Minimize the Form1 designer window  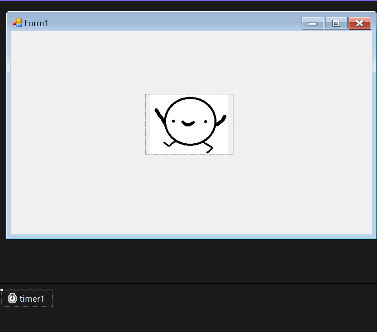click(x=312, y=23)
